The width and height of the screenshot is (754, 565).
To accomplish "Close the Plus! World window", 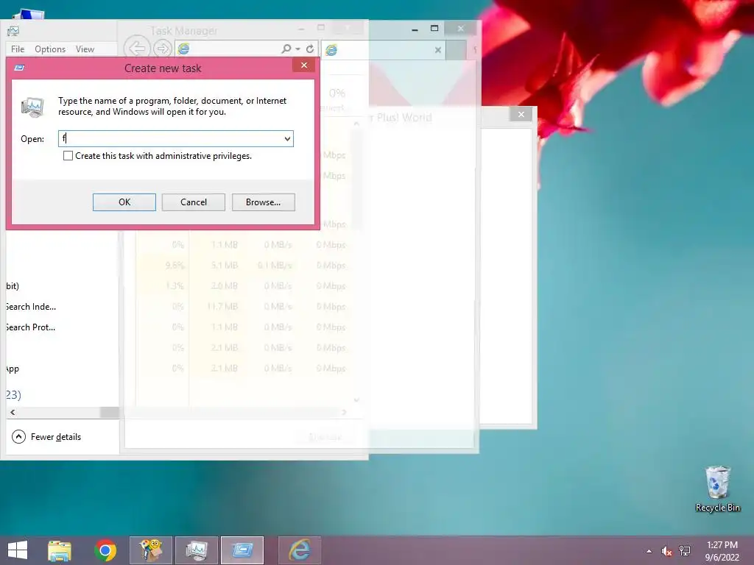I will [521, 114].
